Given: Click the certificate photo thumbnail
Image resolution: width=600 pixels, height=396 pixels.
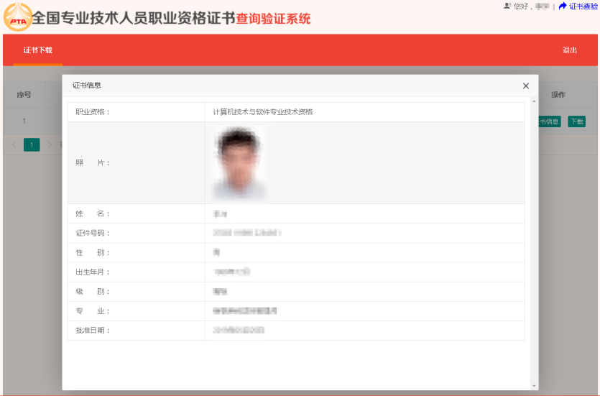Looking at the screenshot, I should (x=239, y=163).
